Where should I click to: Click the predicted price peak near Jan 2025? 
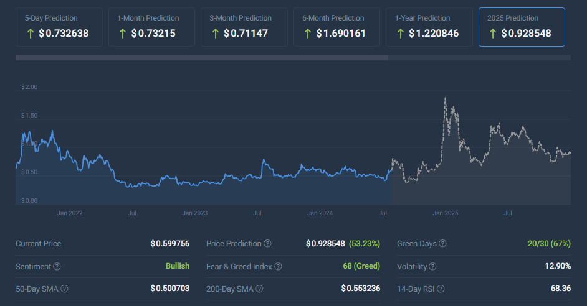(445, 98)
